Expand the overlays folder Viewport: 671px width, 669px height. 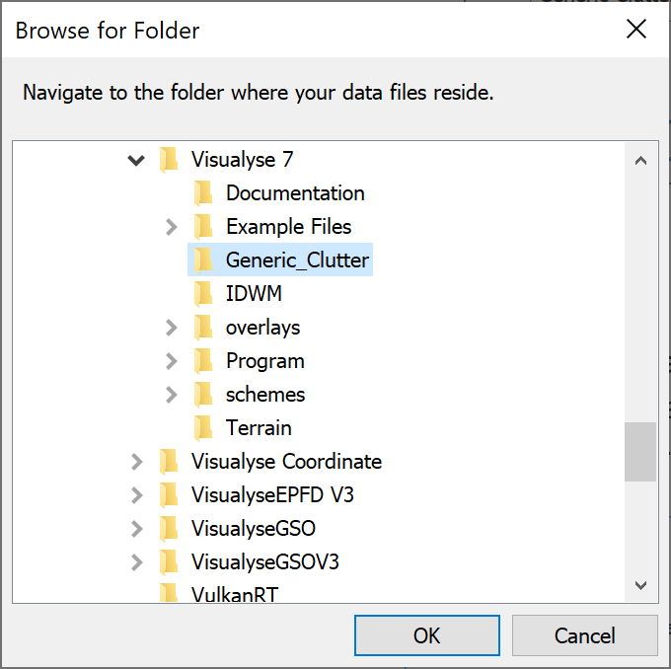pyautogui.click(x=171, y=328)
